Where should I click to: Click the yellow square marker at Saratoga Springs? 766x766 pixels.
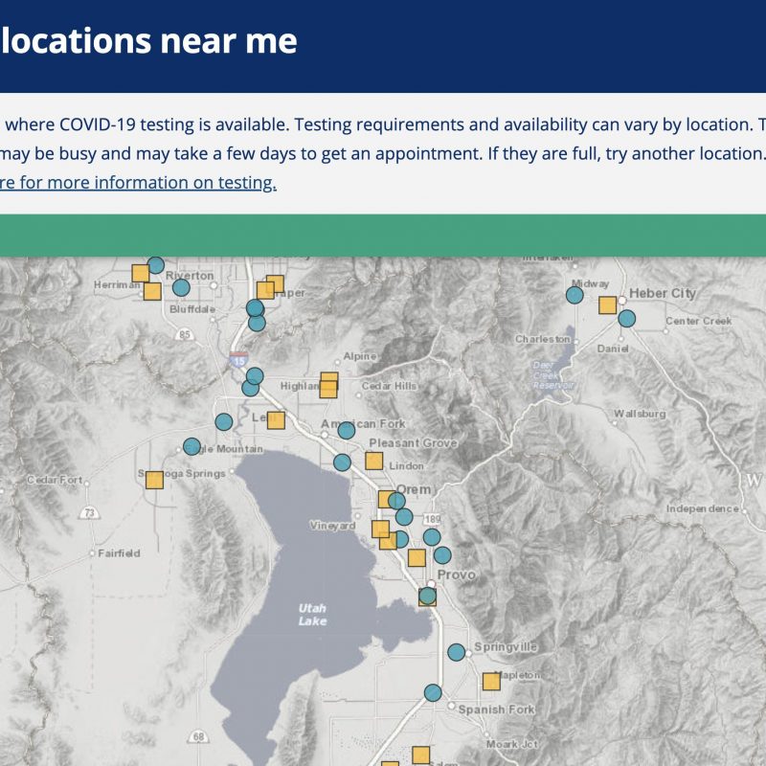tap(154, 481)
